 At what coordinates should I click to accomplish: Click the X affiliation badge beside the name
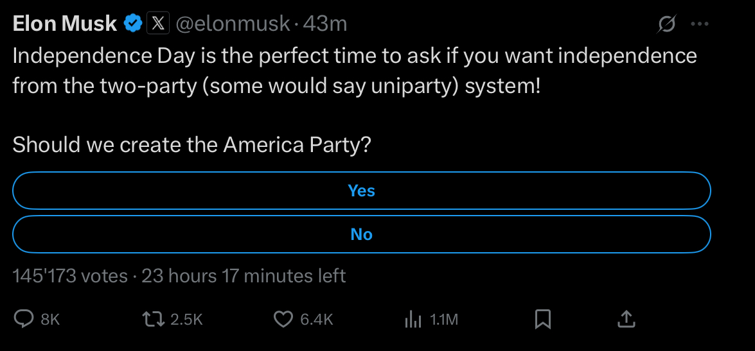click(x=158, y=24)
